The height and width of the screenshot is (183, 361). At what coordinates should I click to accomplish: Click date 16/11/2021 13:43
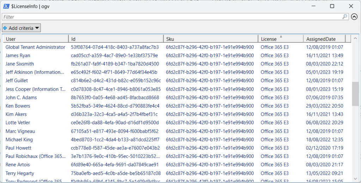(324, 114)
